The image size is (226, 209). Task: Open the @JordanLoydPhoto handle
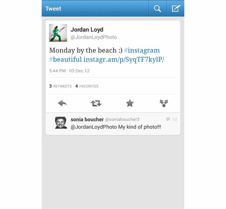point(94,37)
